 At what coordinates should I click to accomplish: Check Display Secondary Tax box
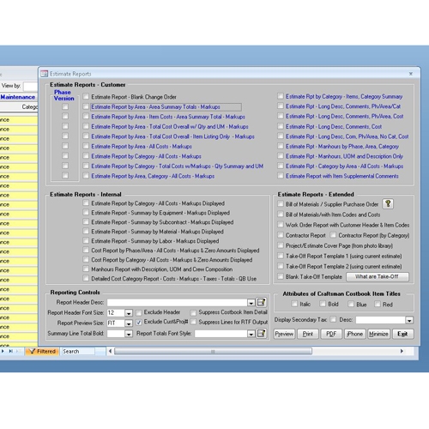point(333,319)
